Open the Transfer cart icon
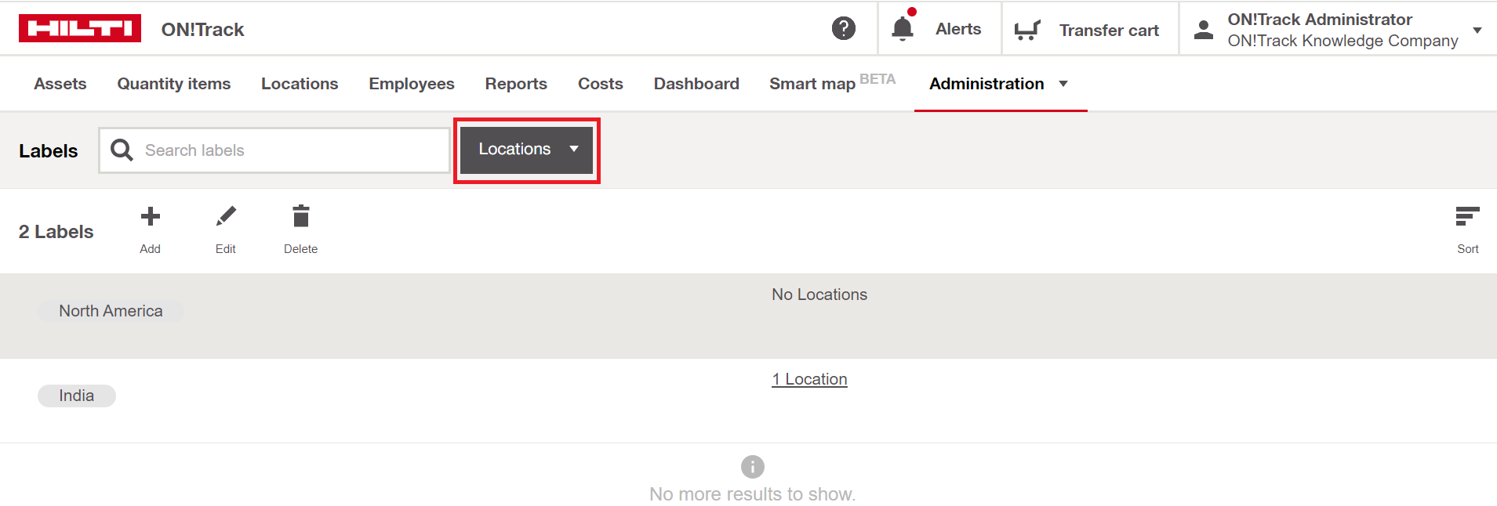 (1026, 30)
